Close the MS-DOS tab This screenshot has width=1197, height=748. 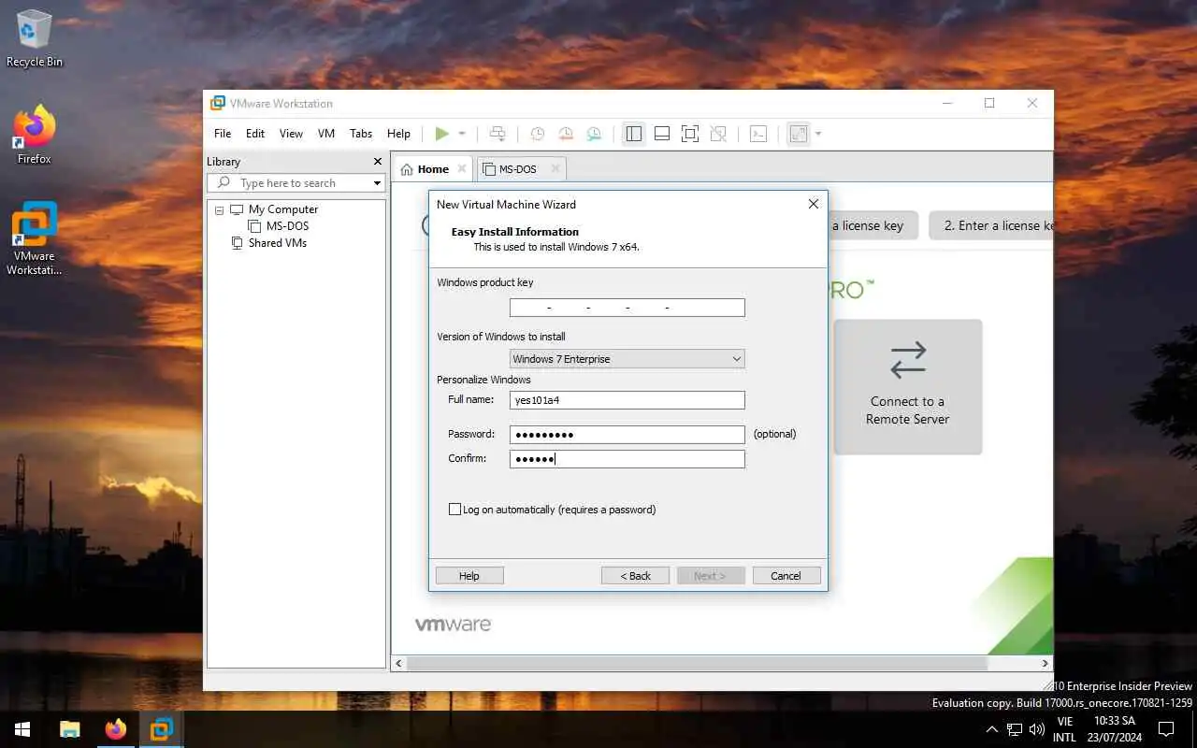pos(555,169)
